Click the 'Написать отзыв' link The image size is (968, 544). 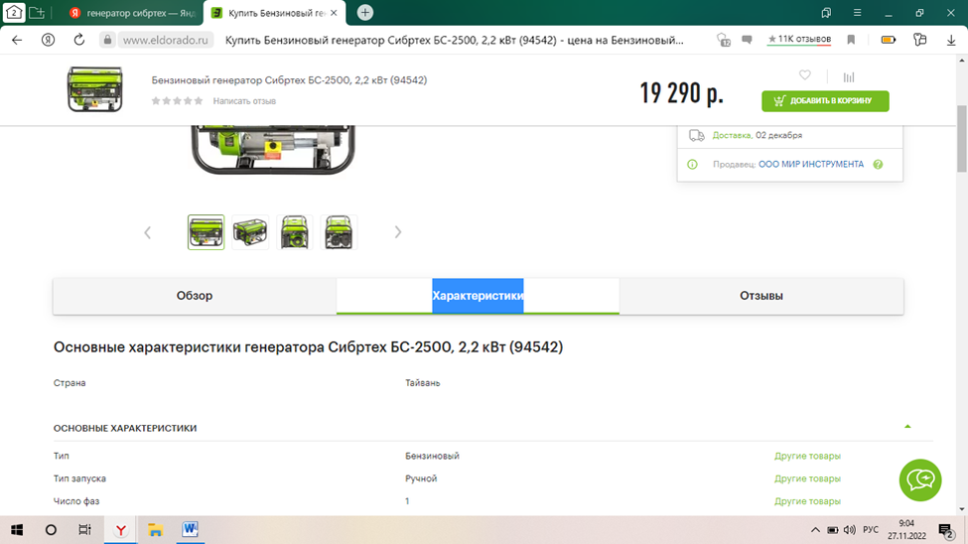point(244,100)
